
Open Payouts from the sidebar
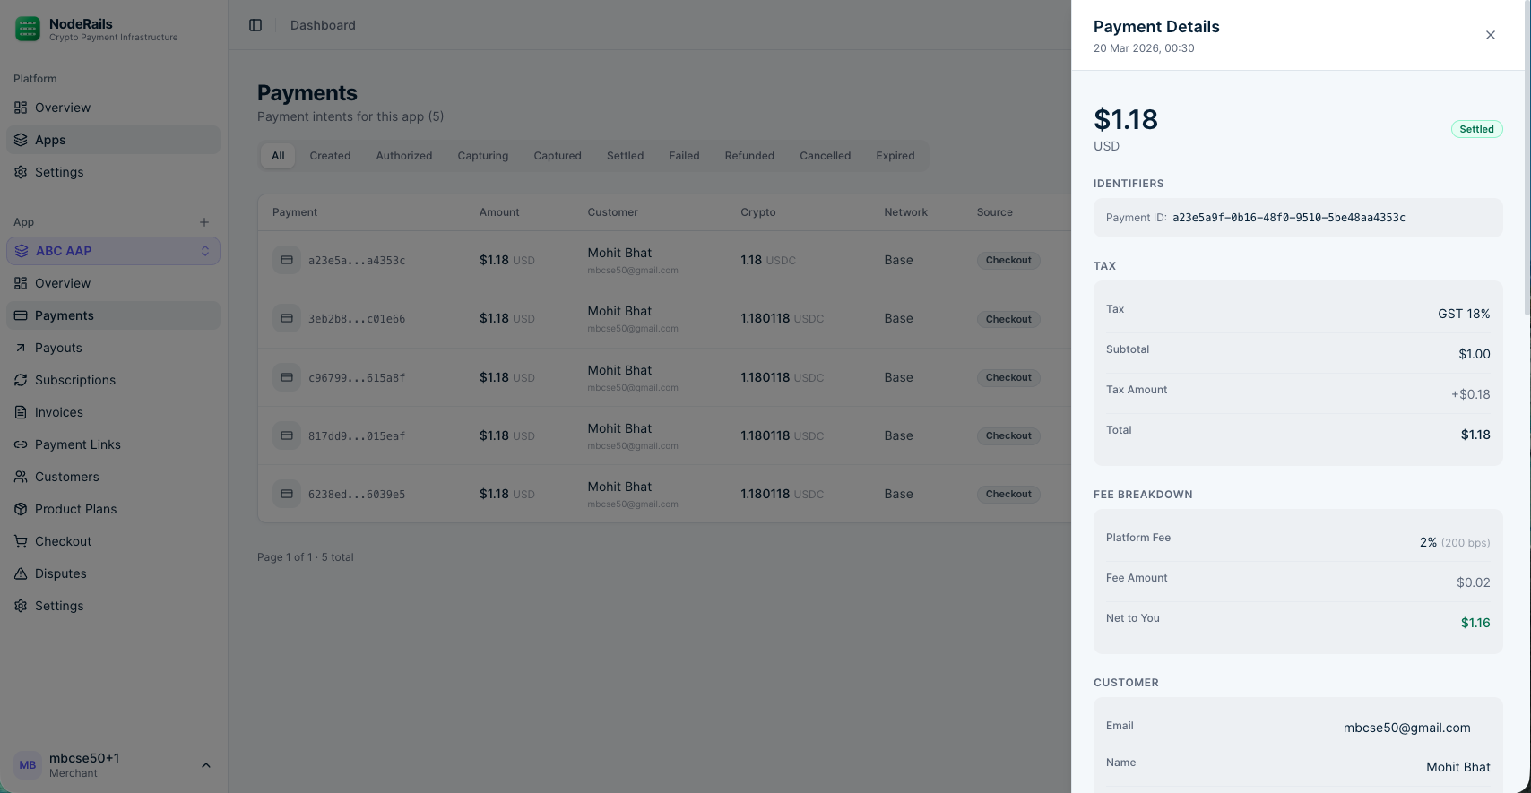coord(58,348)
